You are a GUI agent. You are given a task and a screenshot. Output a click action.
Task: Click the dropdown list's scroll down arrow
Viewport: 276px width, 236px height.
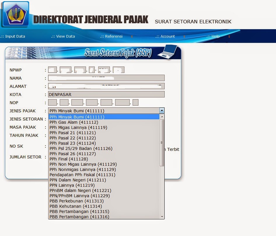[162, 217]
